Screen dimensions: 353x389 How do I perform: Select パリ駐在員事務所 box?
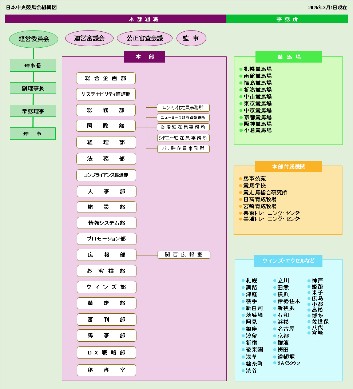183,148
